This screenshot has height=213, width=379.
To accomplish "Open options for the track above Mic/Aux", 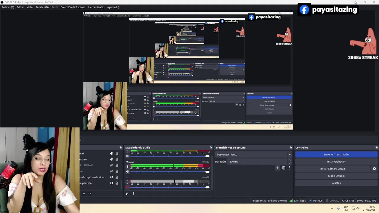I will [128, 152].
